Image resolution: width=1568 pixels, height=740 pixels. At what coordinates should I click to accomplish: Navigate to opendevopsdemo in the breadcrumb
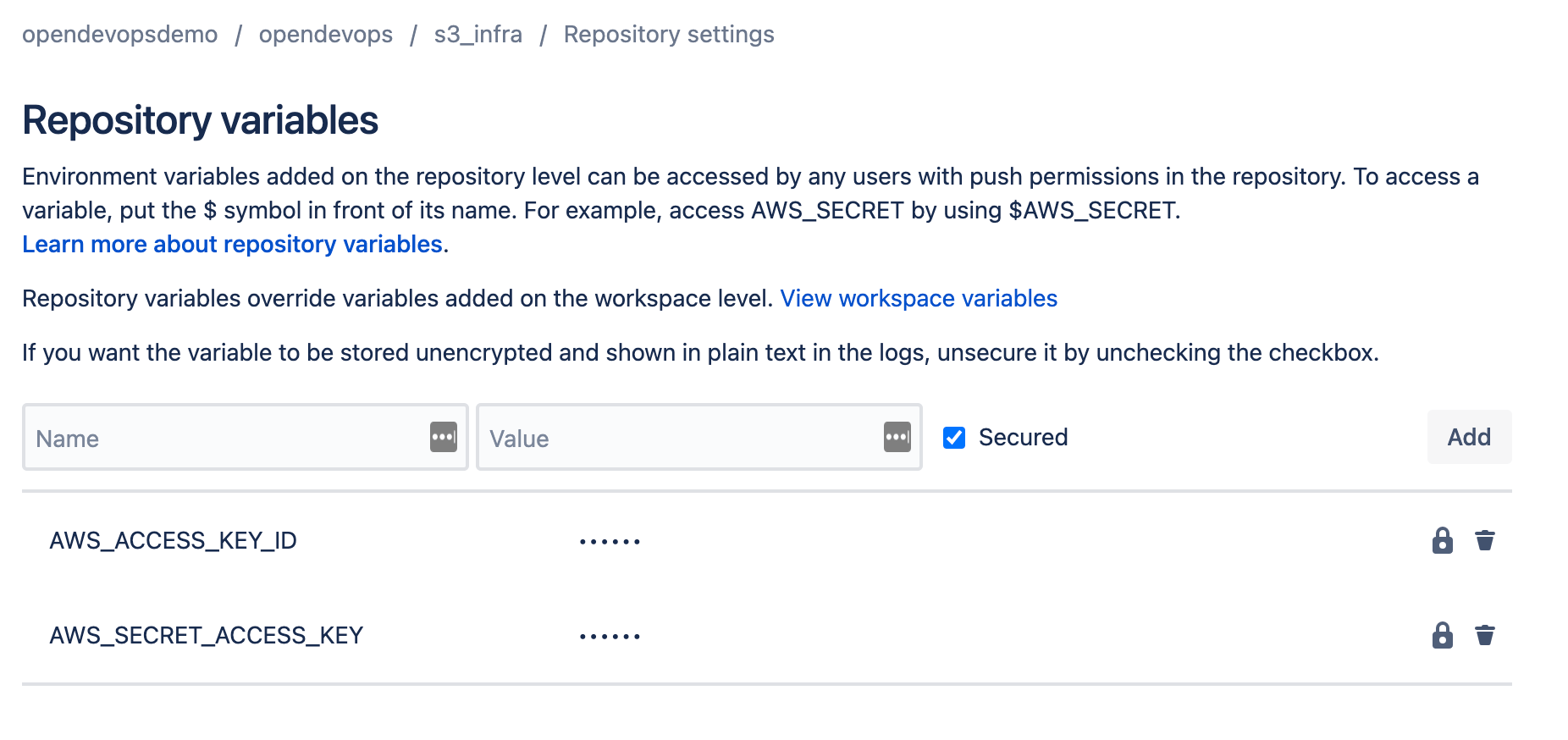click(120, 34)
